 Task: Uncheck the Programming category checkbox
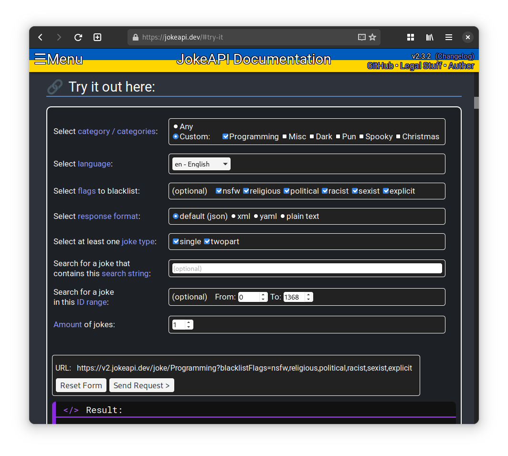(x=225, y=136)
